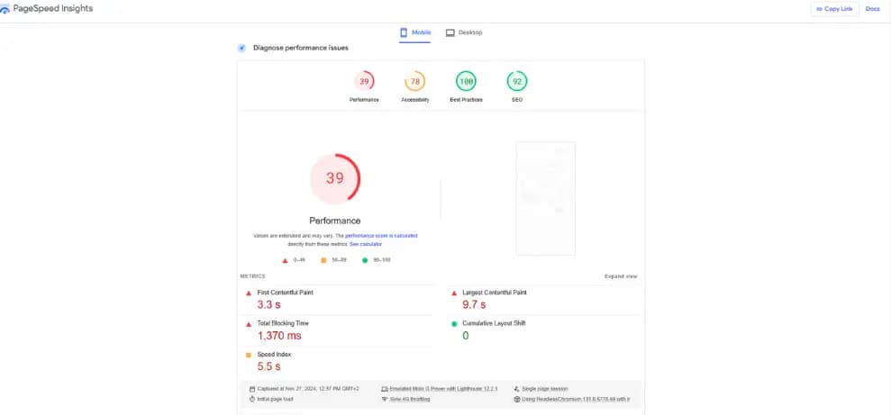Click the Diagnose performance issues heading
891x415 pixels.
301,49
